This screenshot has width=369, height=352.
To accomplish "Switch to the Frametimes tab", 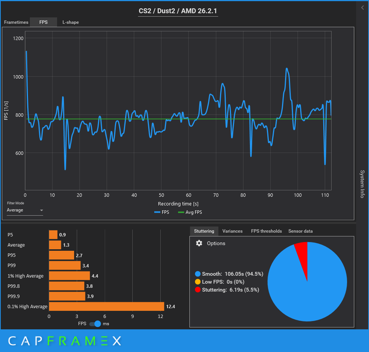I will (x=16, y=22).
